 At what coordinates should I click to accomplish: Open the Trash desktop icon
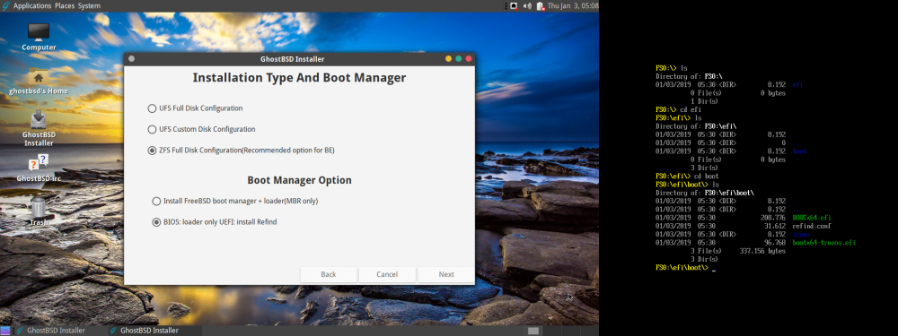39,211
